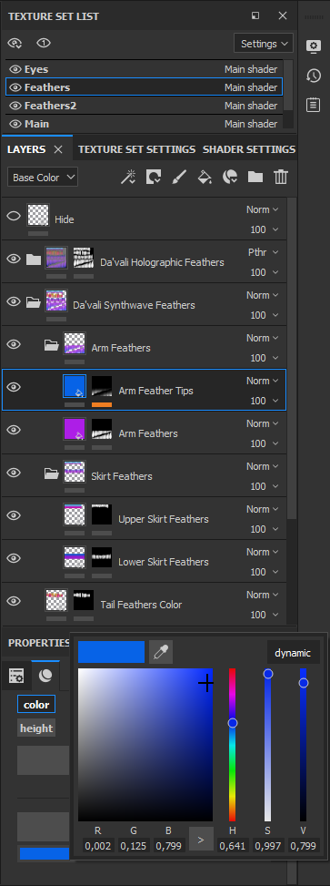Click the open folder icon of Skirt Feathers
This screenshot has width=330, height=886.
pyautogui.click(x=52, y=473)
